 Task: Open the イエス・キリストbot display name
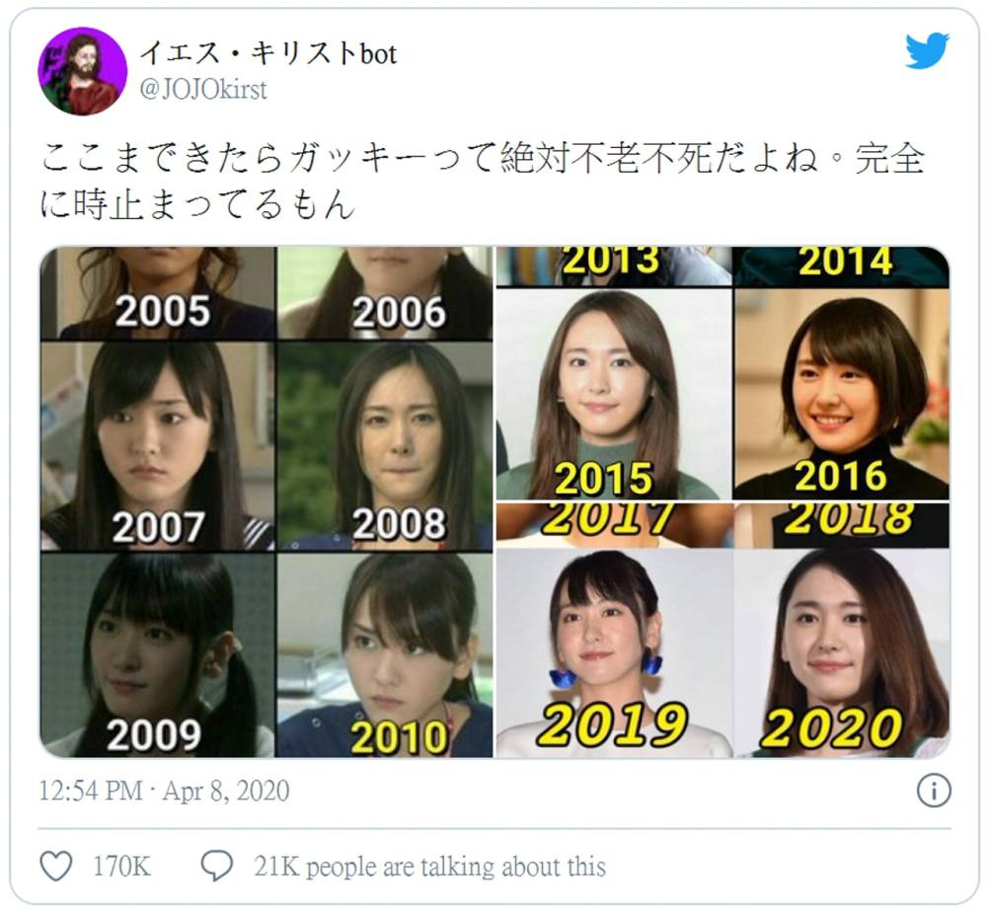pyautogui.click(x=268, y=53)
